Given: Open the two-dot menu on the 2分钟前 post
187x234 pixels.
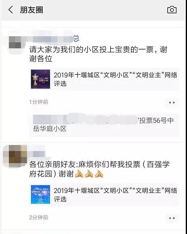Looking at the screenshot, I should point(172,218).
